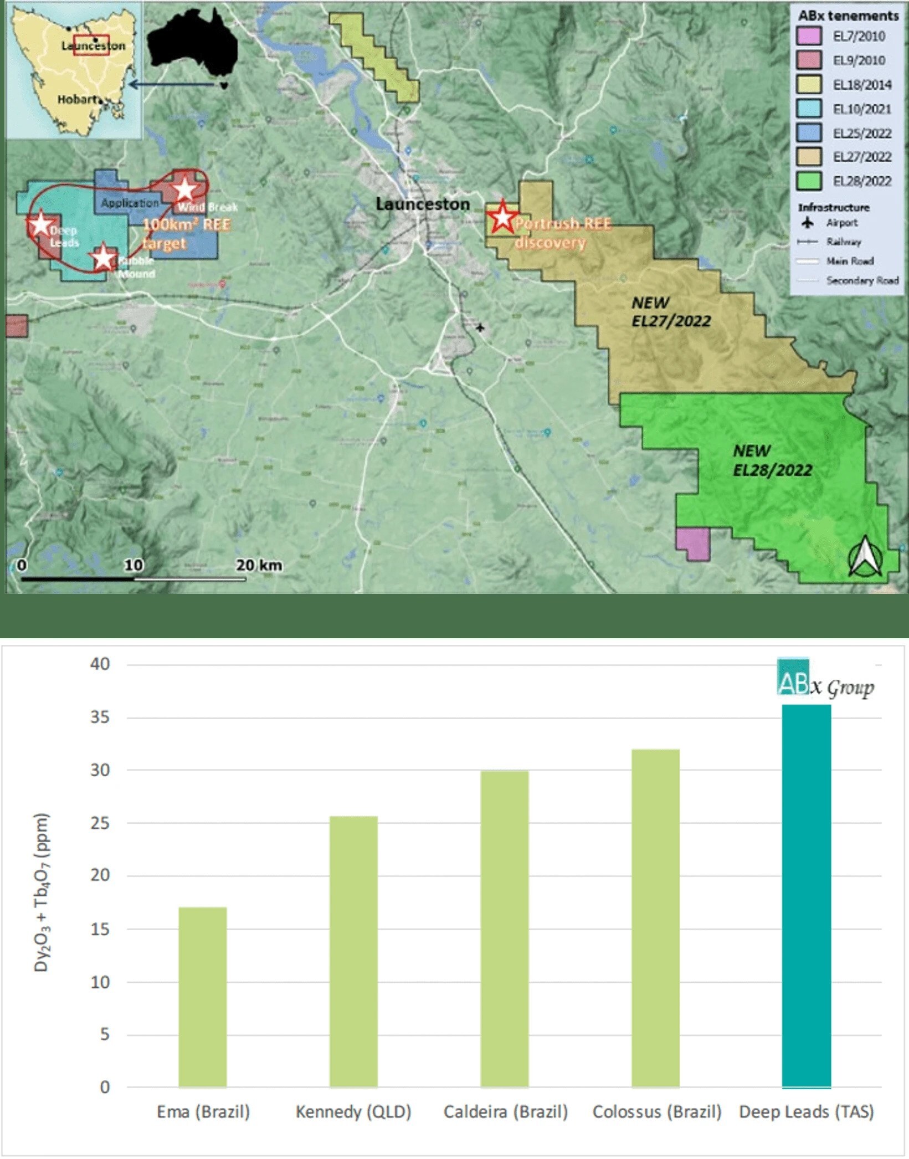Select the Deep Leads (TAS) teal bar
This screenshot has height=1159, width=909.
pos(806,896)
